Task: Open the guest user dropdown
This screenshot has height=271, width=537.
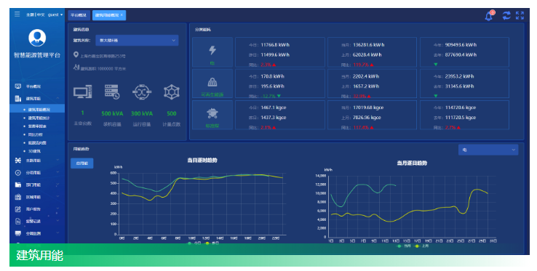Action: point(55,15)
